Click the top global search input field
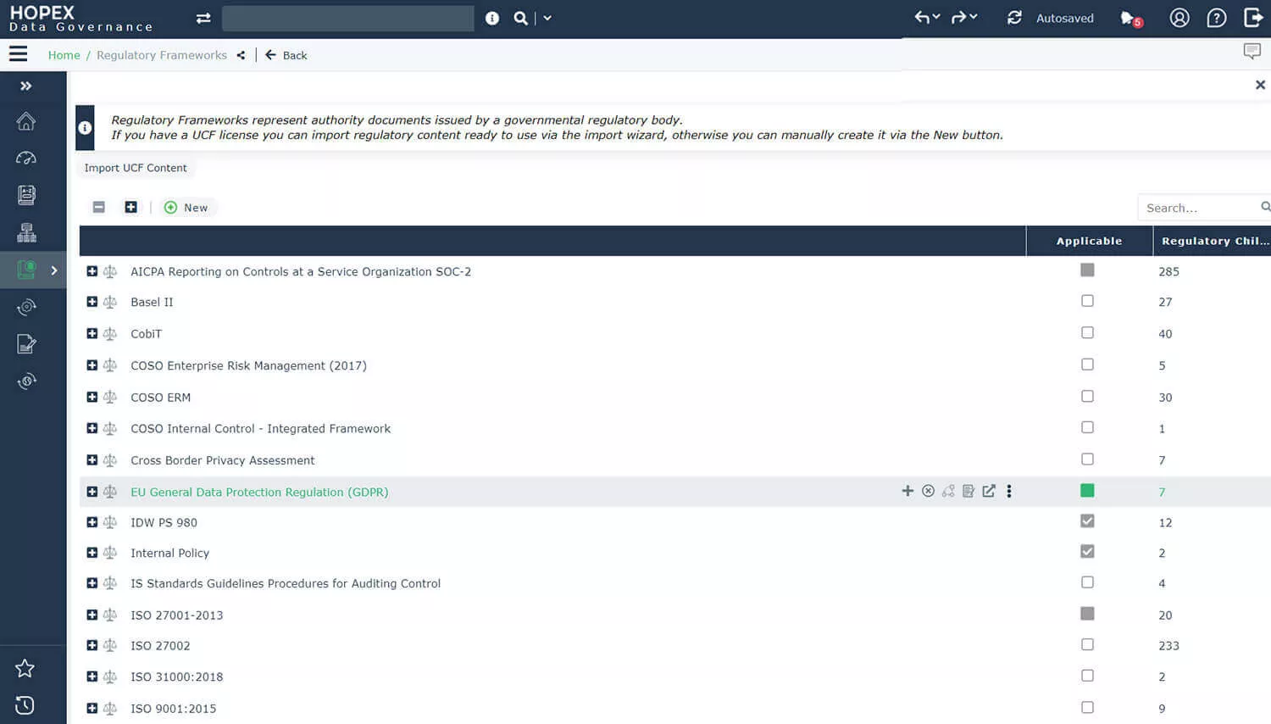1271x724 pixels. (348, 18)
